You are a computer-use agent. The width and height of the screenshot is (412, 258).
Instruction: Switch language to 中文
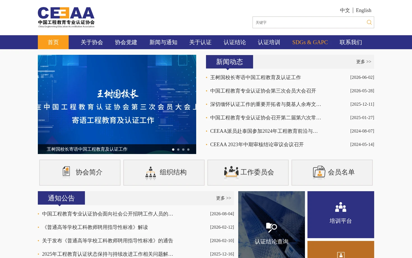pos(345,10)
